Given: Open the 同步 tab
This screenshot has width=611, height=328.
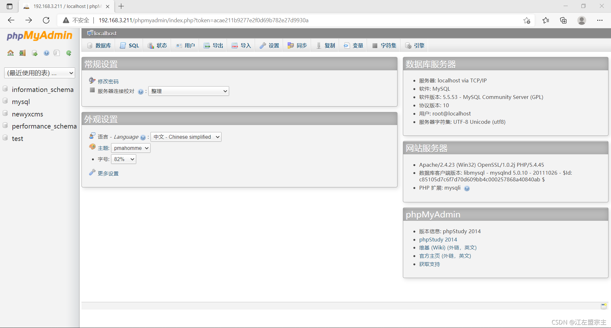Looking at the screenshot, I should coord(297,45).
